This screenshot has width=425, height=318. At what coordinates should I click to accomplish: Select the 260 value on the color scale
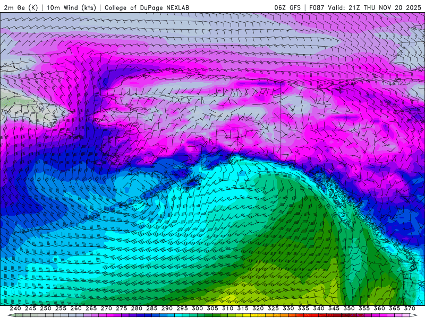click(x=76, y=308)
